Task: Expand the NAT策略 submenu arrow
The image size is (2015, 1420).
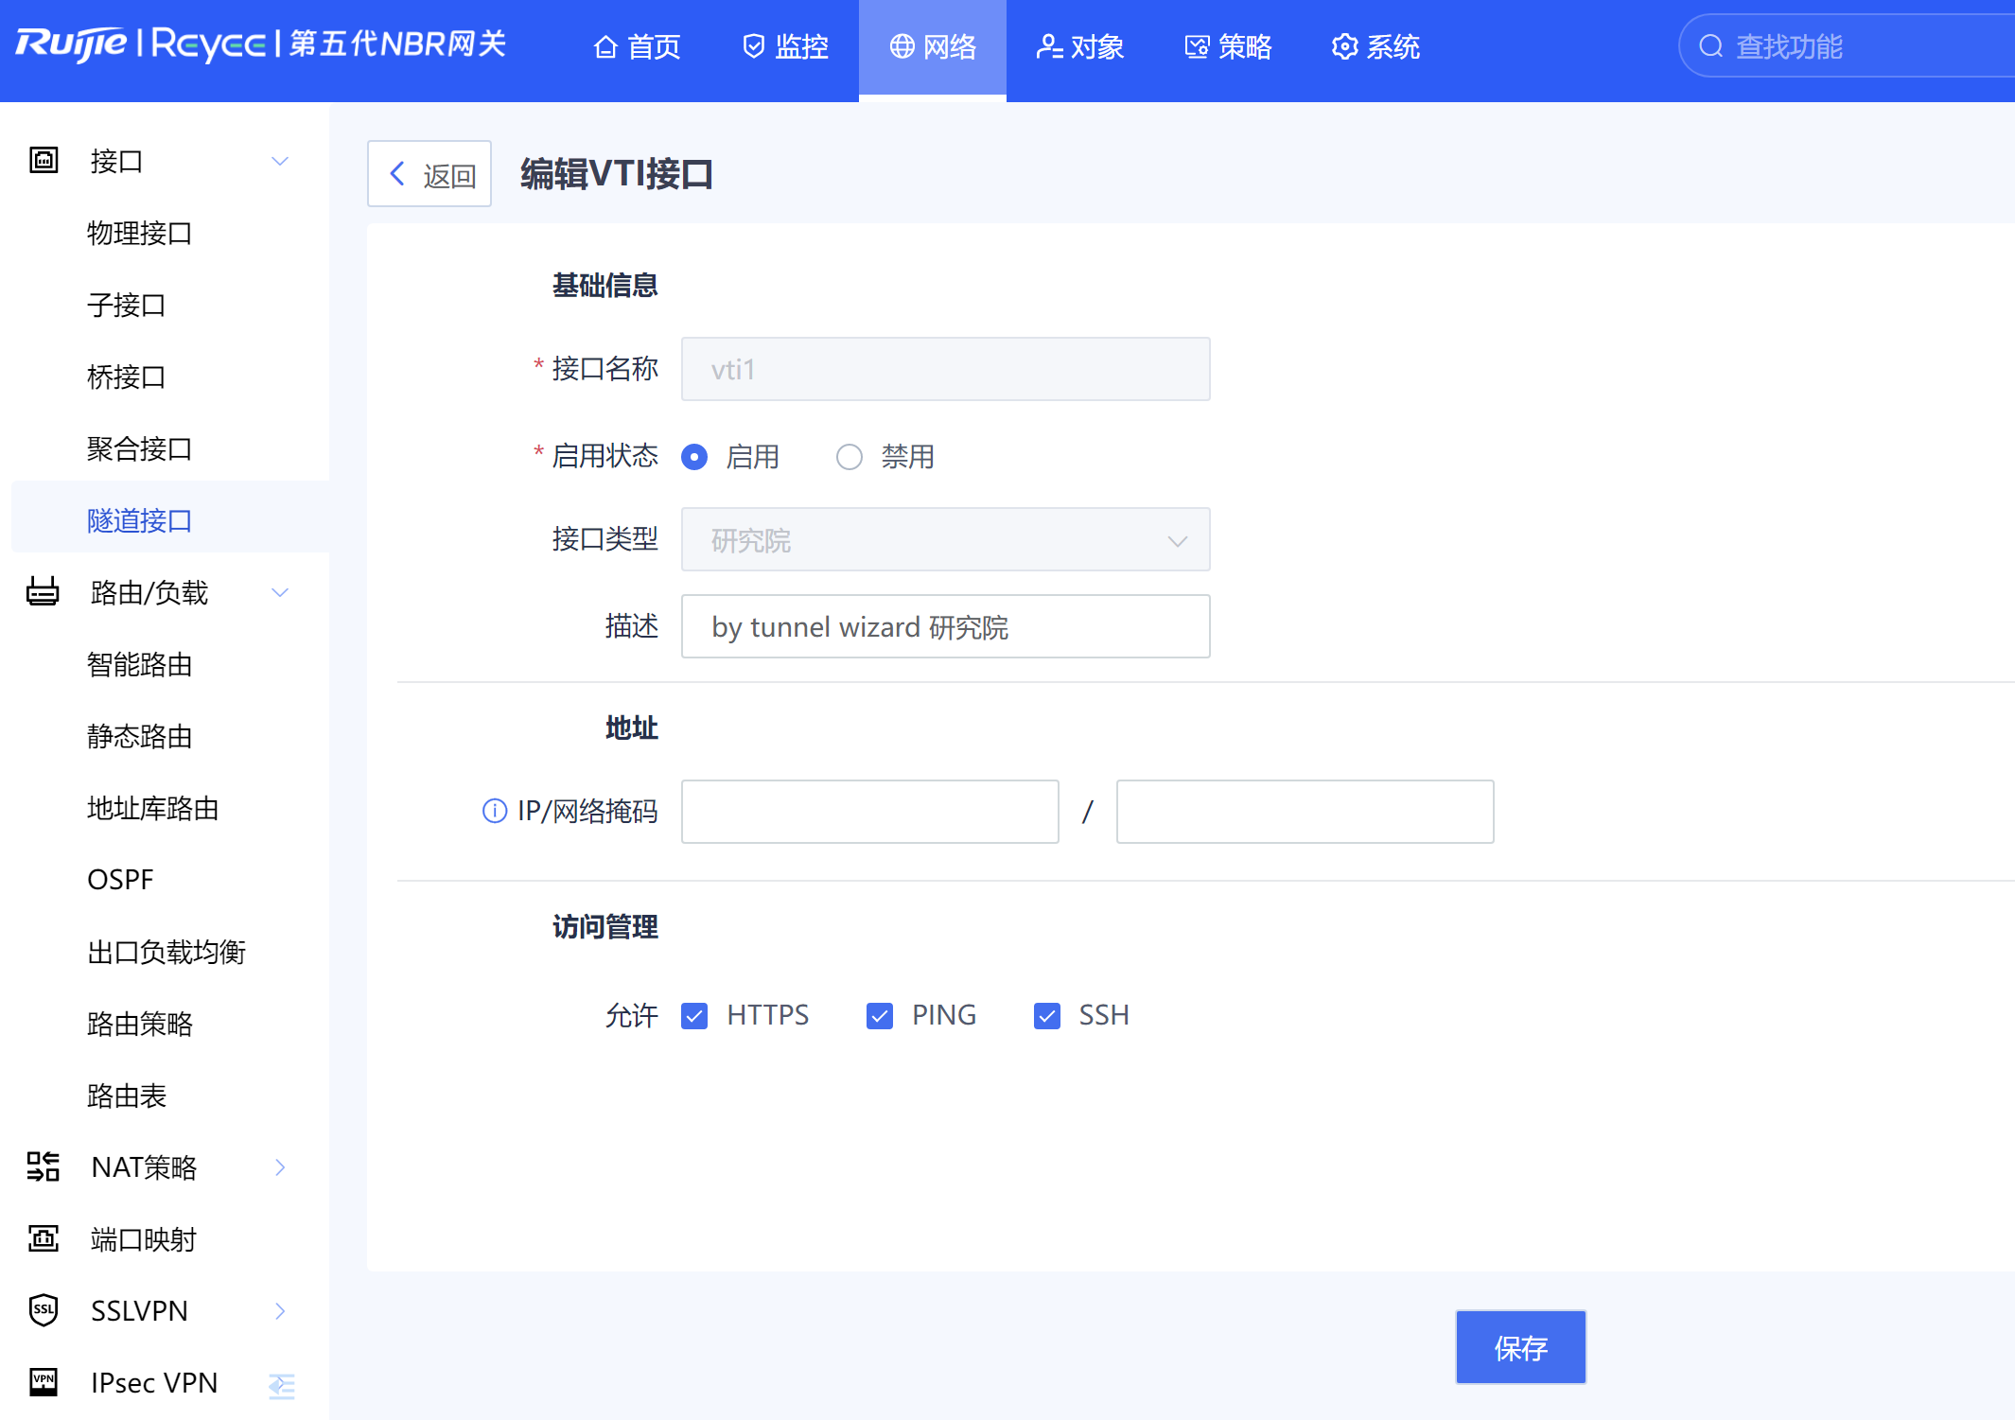Action: (x=280, y=1166)
